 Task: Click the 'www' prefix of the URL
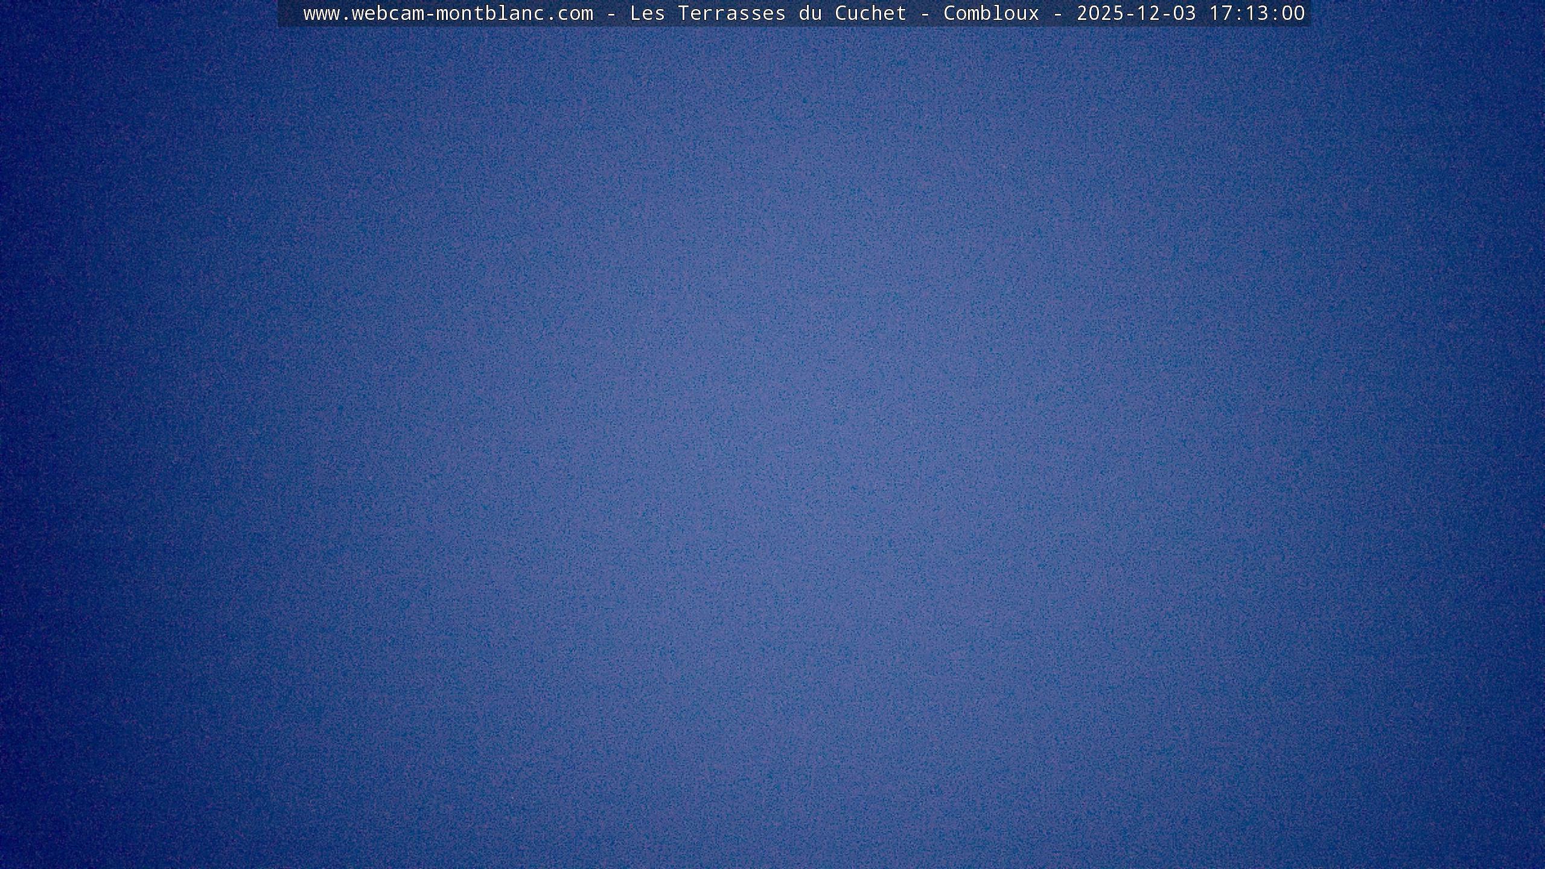321,13
